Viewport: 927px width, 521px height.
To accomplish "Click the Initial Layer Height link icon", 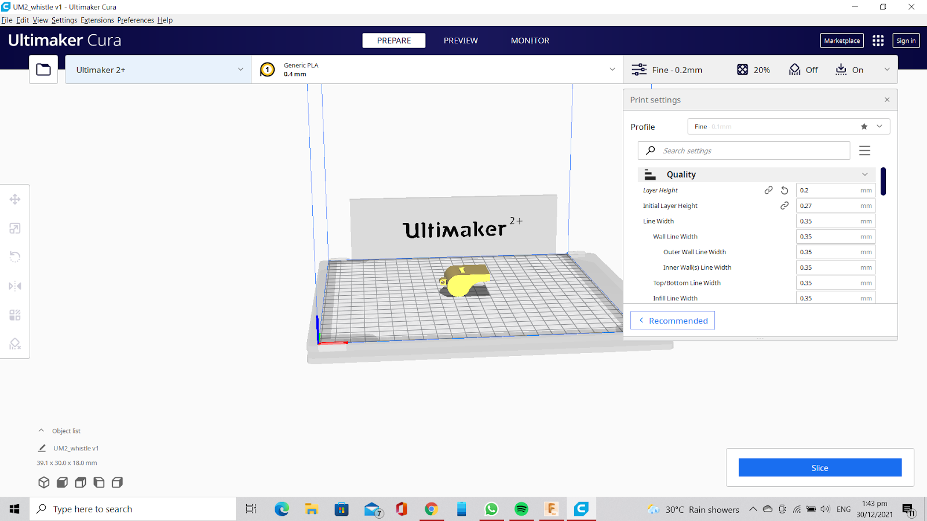I will tap(784, 206).
